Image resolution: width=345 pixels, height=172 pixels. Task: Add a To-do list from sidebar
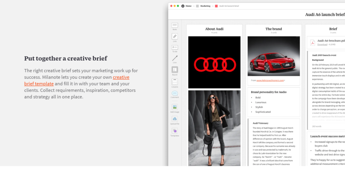tap(175, 48)
